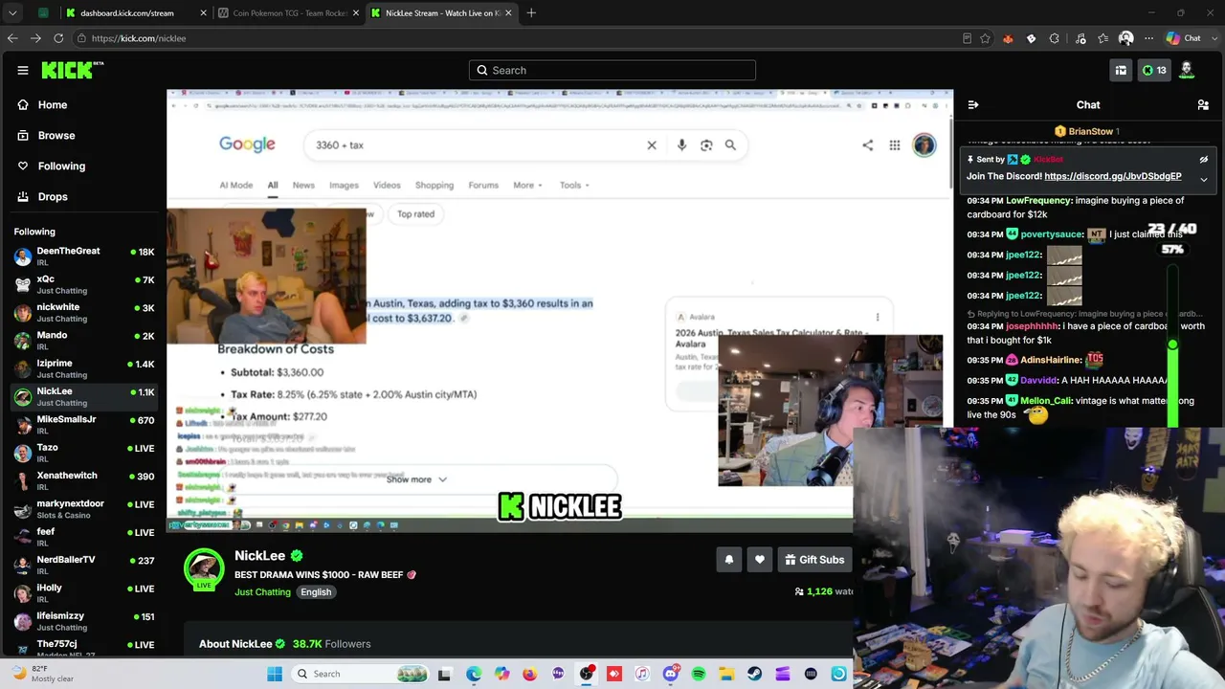Click the Kick logo
This screenshot has width=1225, height=689.
coord(72,70)
